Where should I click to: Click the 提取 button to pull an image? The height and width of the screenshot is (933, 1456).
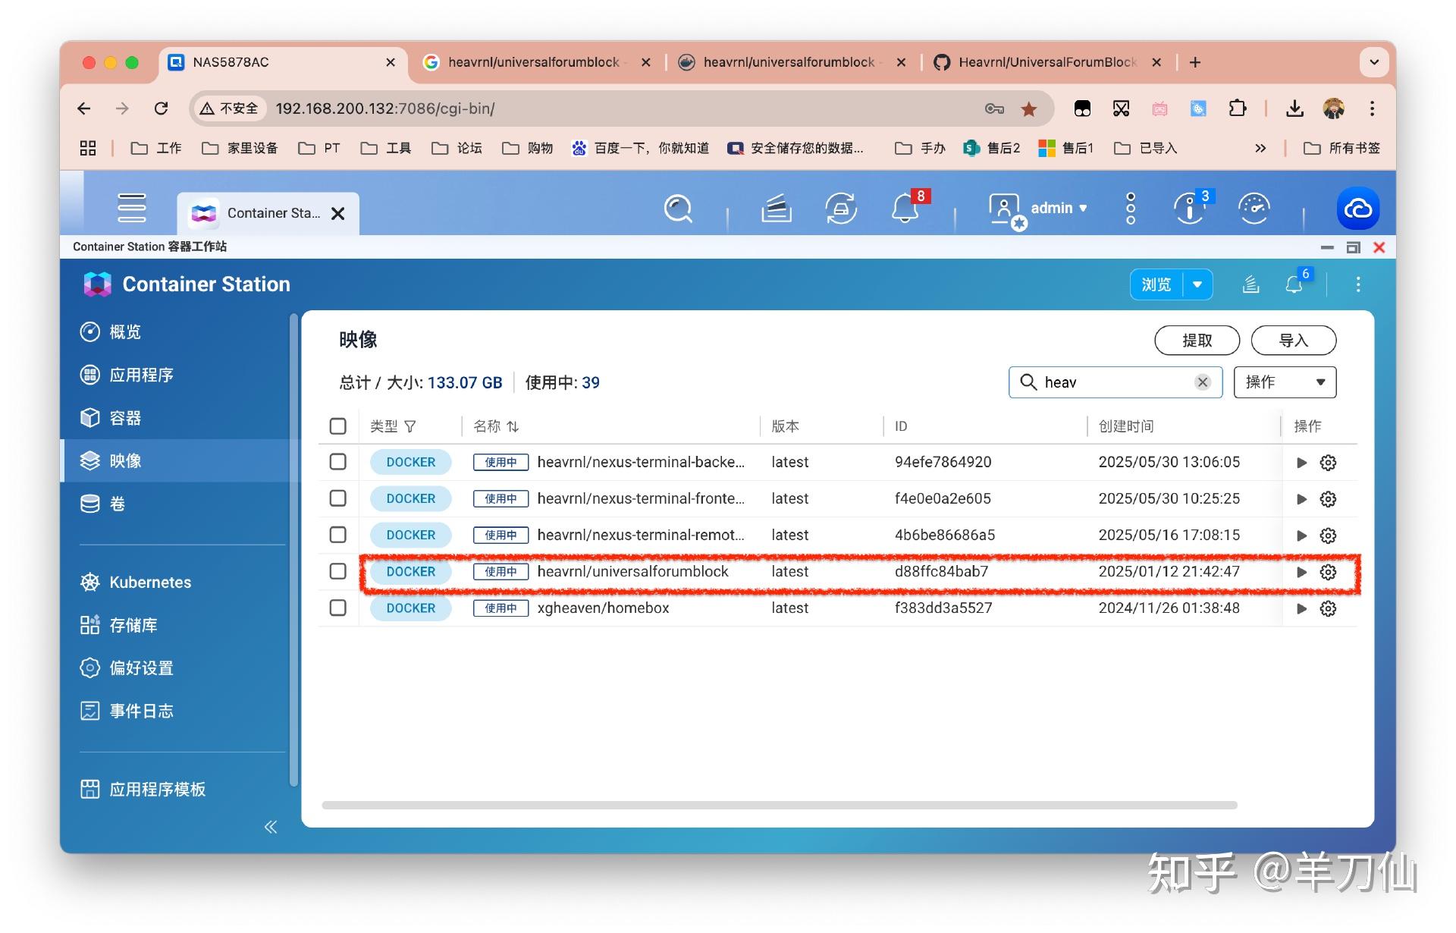coord(1197,340)
